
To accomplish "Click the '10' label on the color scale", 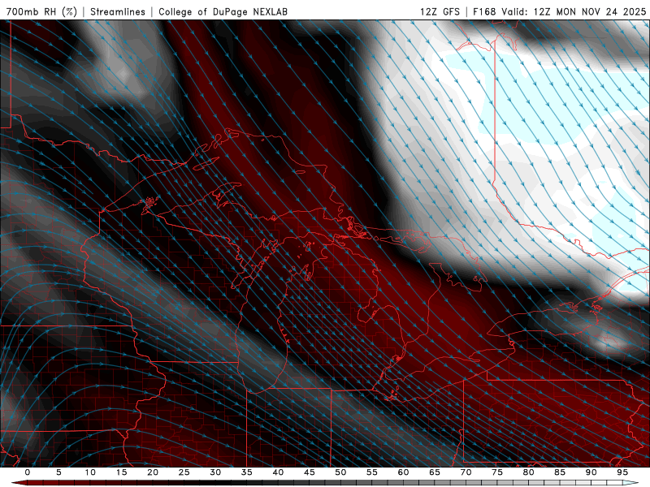I will tap(90, 472).
